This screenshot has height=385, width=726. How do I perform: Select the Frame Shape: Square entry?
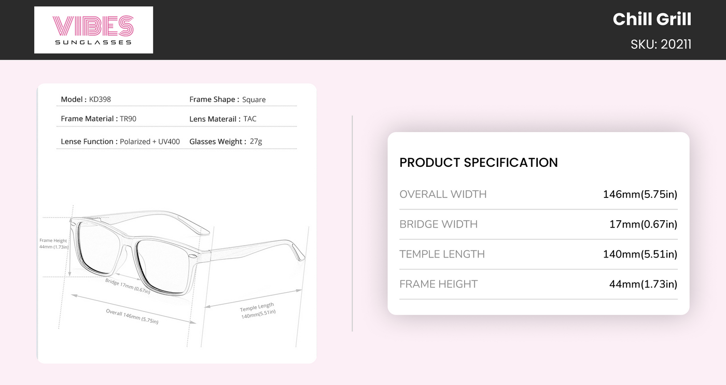(x=227, y=99)
